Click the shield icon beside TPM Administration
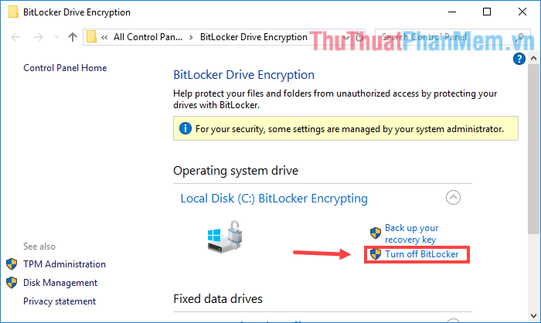 click(x=12, y=264)
